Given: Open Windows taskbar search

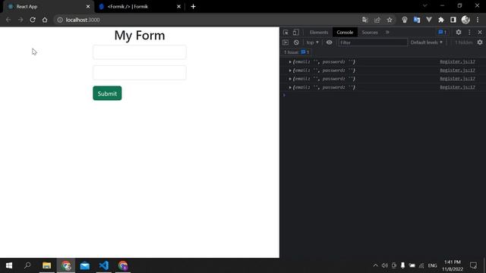Looking at the screenshot, I should pyautogui.click(x=27, y=265).
